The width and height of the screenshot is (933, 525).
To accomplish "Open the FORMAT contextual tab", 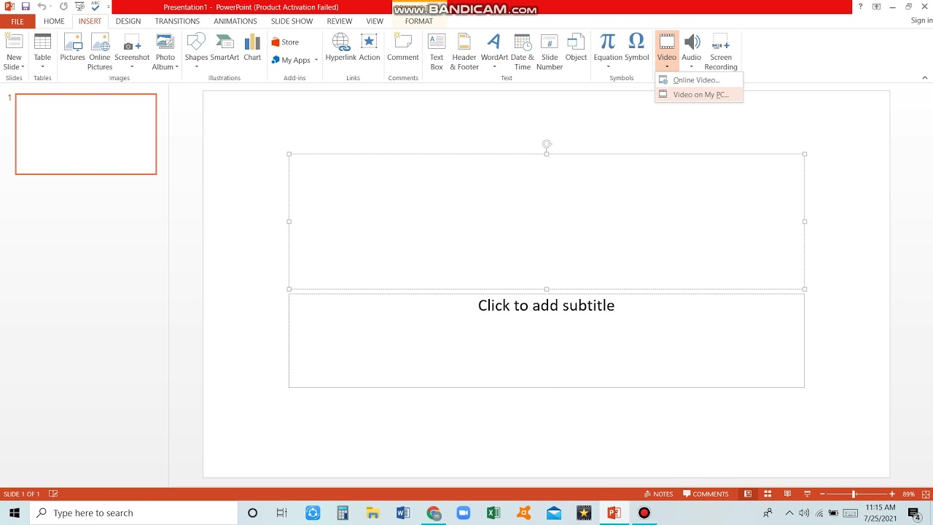I will click(x=419, y=21).
